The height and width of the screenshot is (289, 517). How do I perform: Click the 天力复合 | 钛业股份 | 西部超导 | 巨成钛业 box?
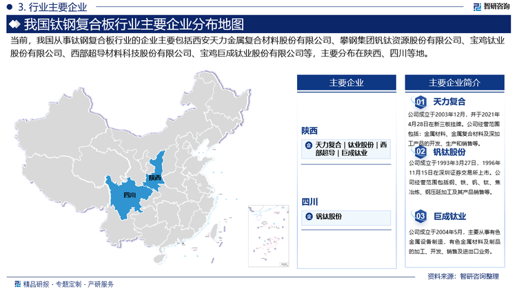point(346,149)
